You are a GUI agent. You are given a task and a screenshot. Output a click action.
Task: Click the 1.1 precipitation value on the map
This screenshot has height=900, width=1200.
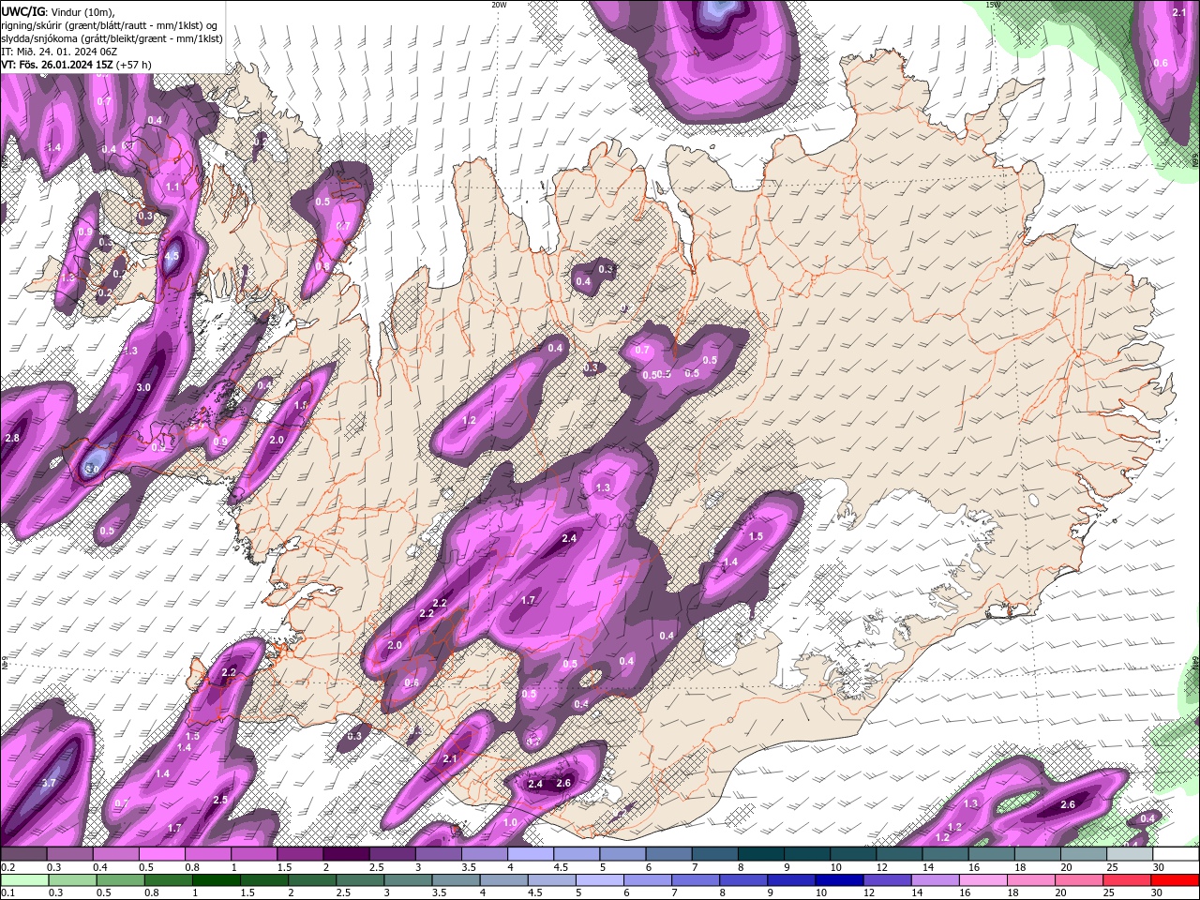172,187
